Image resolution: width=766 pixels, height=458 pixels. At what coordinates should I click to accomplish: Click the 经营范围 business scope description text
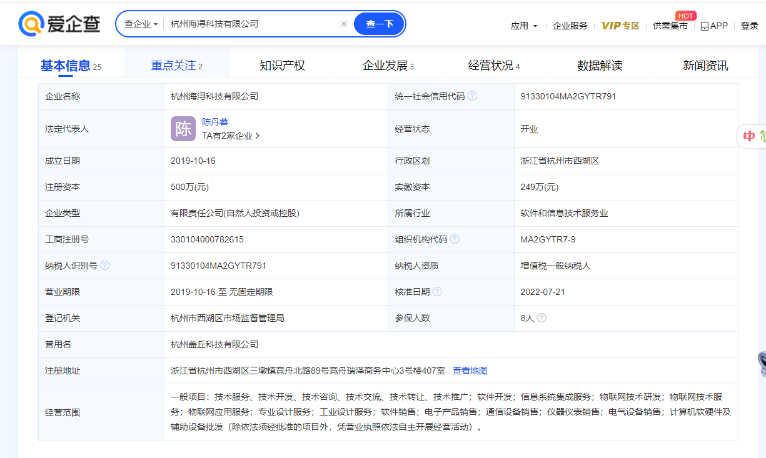pos(451,412)
